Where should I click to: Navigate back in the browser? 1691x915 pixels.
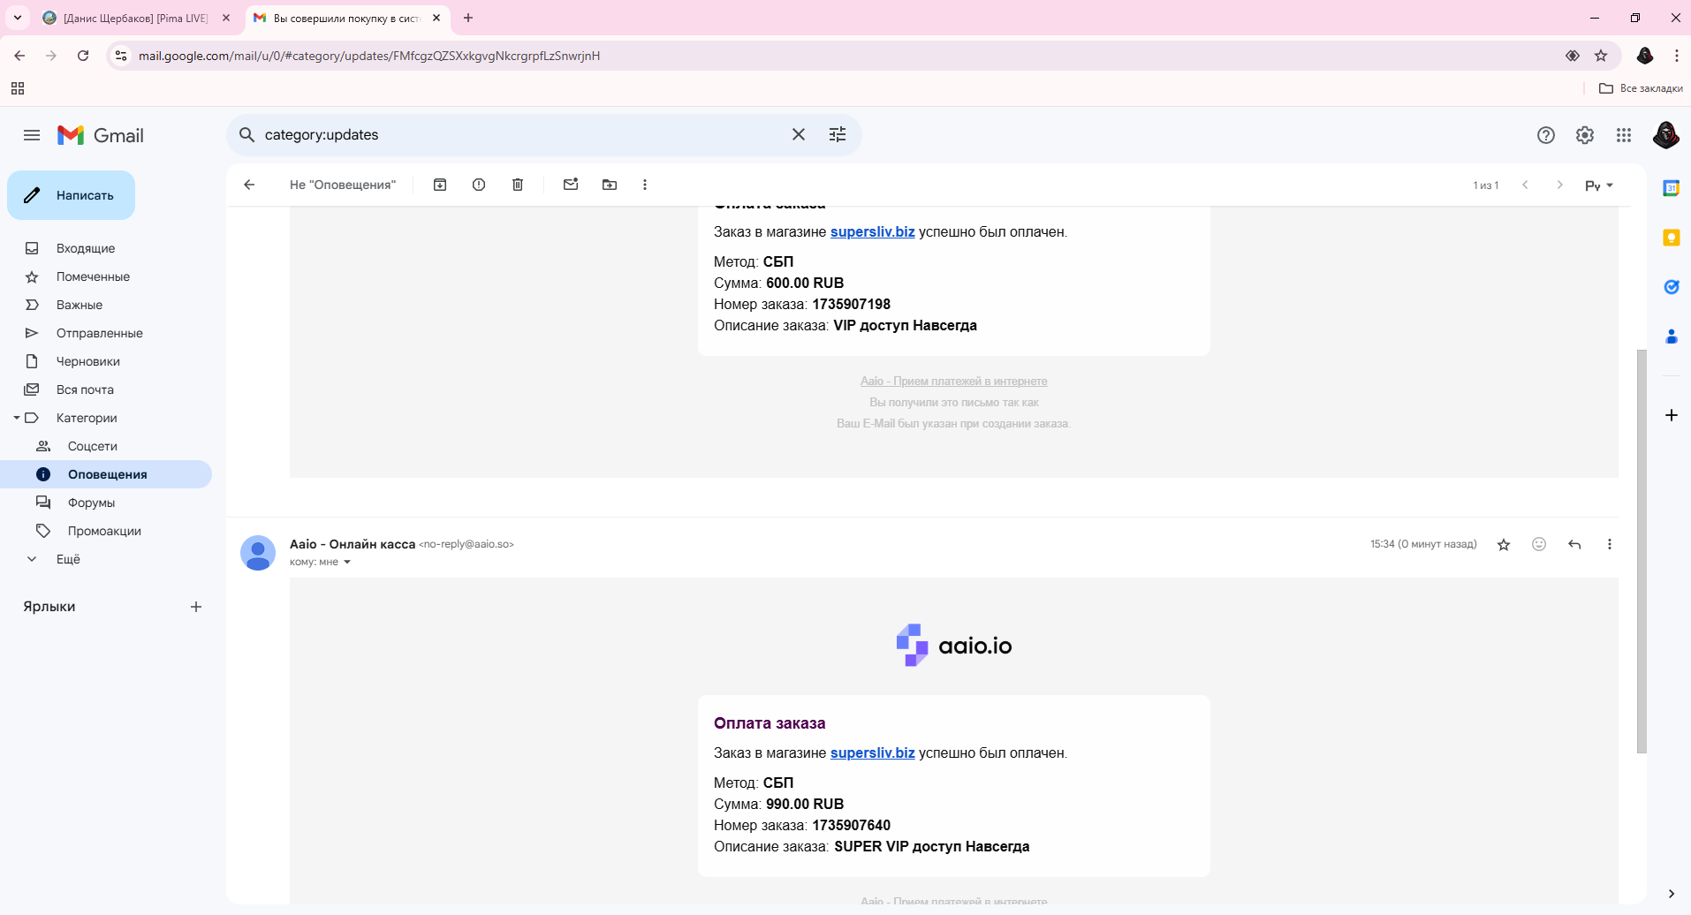(19, 56)
